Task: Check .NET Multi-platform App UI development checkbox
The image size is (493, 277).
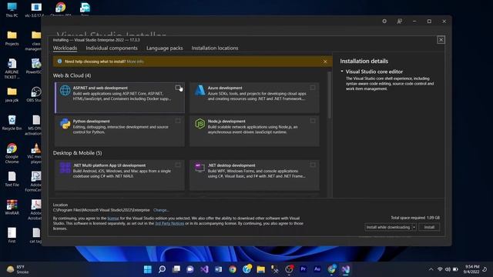Action: tap(178, 165)
